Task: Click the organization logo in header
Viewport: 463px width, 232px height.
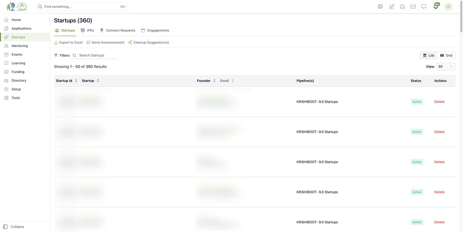Action: (17, 6)
